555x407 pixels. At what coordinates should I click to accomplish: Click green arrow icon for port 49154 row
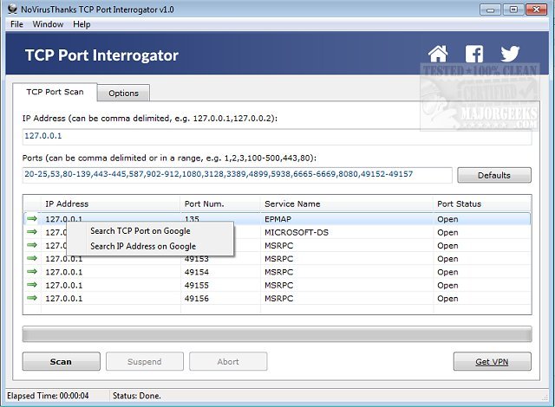point(32,272)
